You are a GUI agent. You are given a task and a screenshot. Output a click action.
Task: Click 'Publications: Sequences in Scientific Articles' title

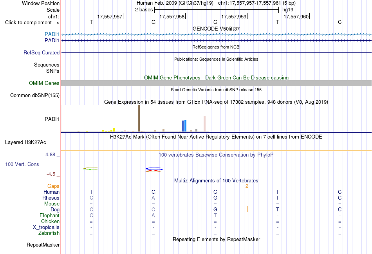pyautogui.click(x=216, y=59)
